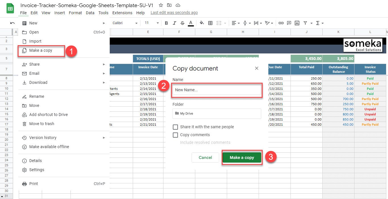388x199 pixels.
Task: Open the File menu
Action: pos(24,13)
